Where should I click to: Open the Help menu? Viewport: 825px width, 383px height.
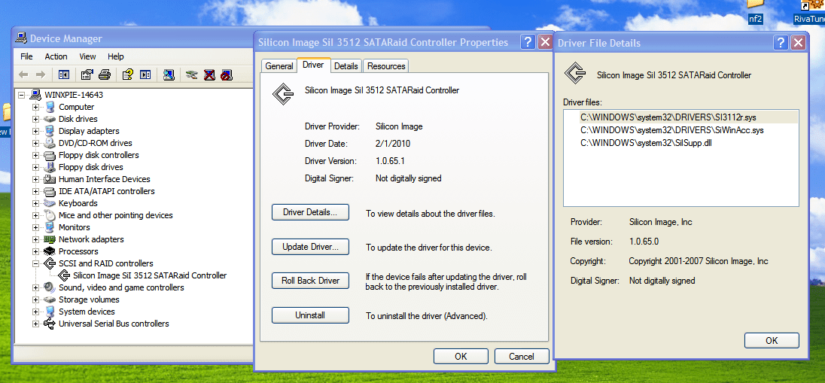116,56
